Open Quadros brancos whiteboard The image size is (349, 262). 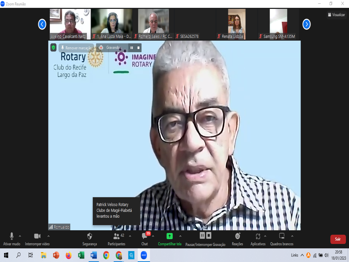click(x=282, y=236)
